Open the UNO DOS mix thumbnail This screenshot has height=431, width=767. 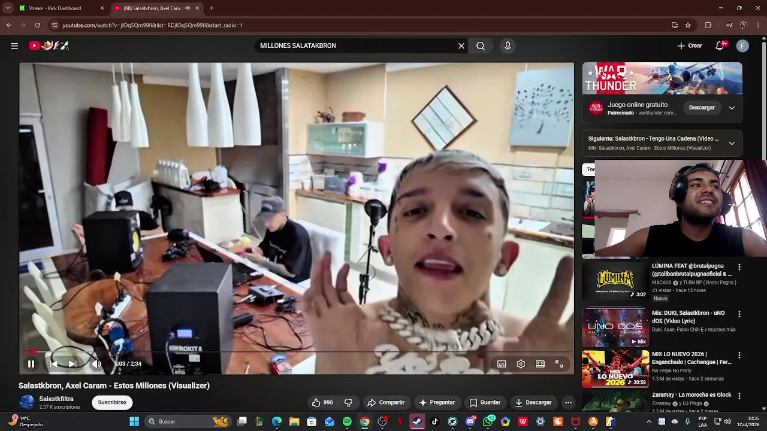[x=615, y=327]
